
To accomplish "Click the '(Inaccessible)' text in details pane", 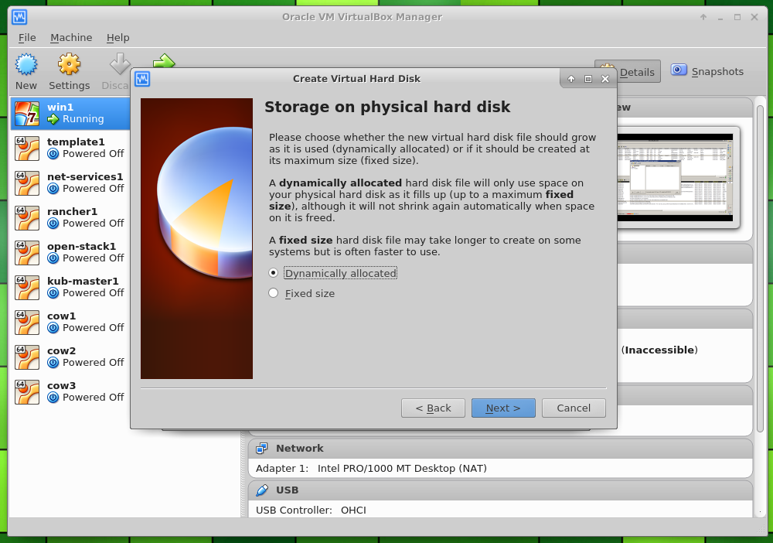I will point(659,350).
